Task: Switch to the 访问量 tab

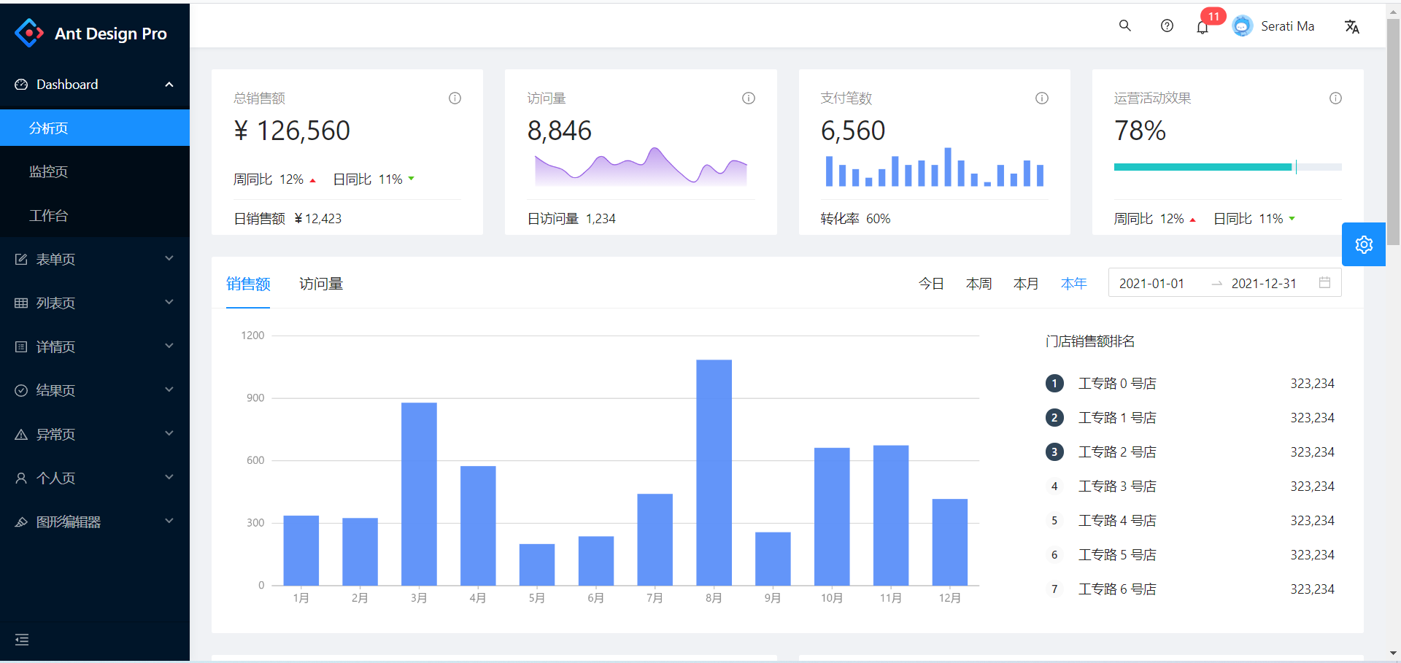Action: (321, 284)
